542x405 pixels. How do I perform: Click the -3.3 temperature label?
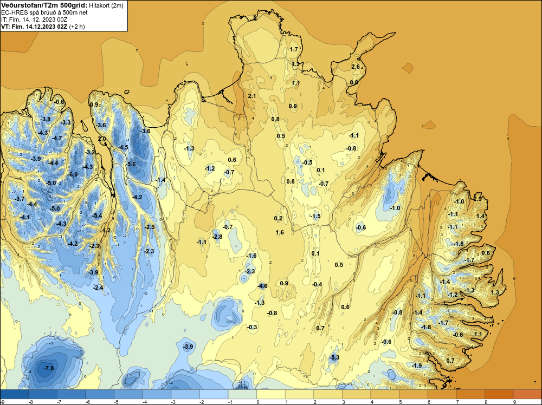pyautogui.click(x=66, y=122)
